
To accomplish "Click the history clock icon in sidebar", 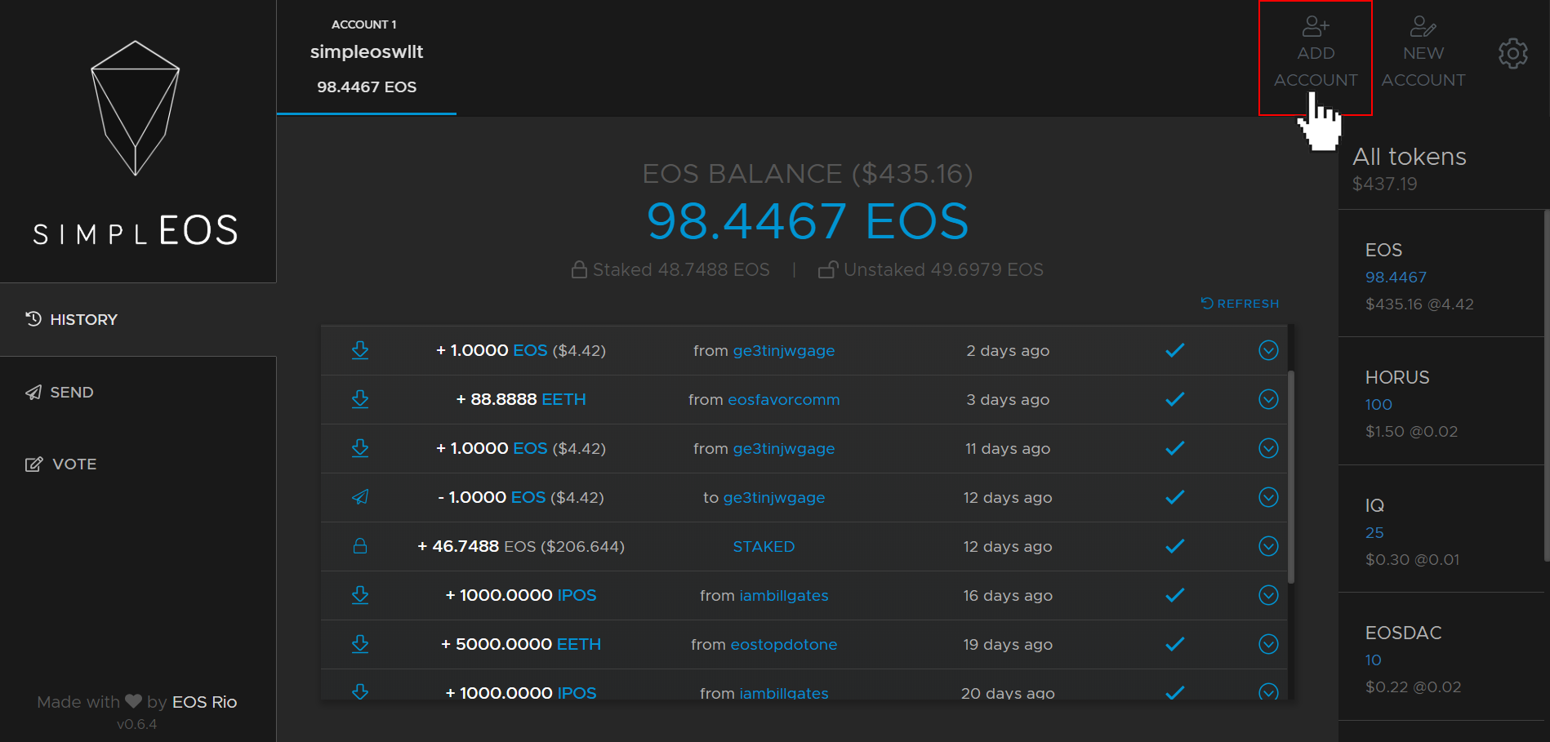I will 33,318.
